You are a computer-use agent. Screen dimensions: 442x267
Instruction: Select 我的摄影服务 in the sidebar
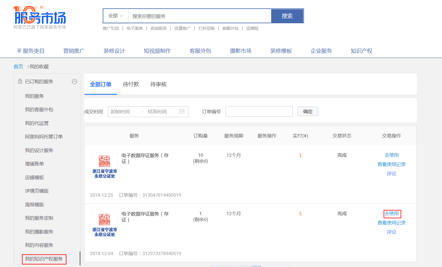[39, 232]
